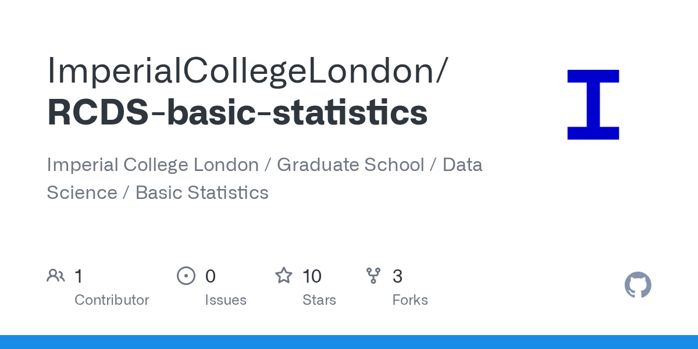This screenshot has width=698, height=349.
Task: Click the GitHub Octocat logo
Action: (x=638, y=285)
